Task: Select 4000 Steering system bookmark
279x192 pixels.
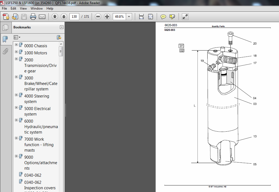Action: click(x=37, y=99)
